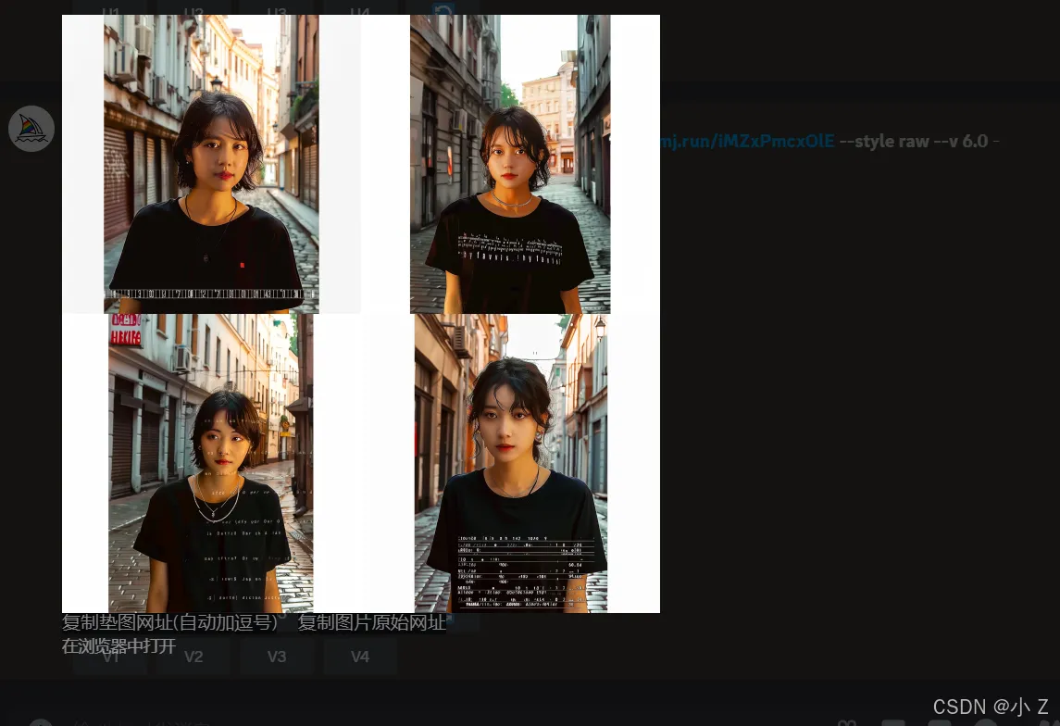Viewport: 1060px width, 726px height.
Task: Click 在浏览器中打开 to open in browser
Action: (x=118, y=646)
